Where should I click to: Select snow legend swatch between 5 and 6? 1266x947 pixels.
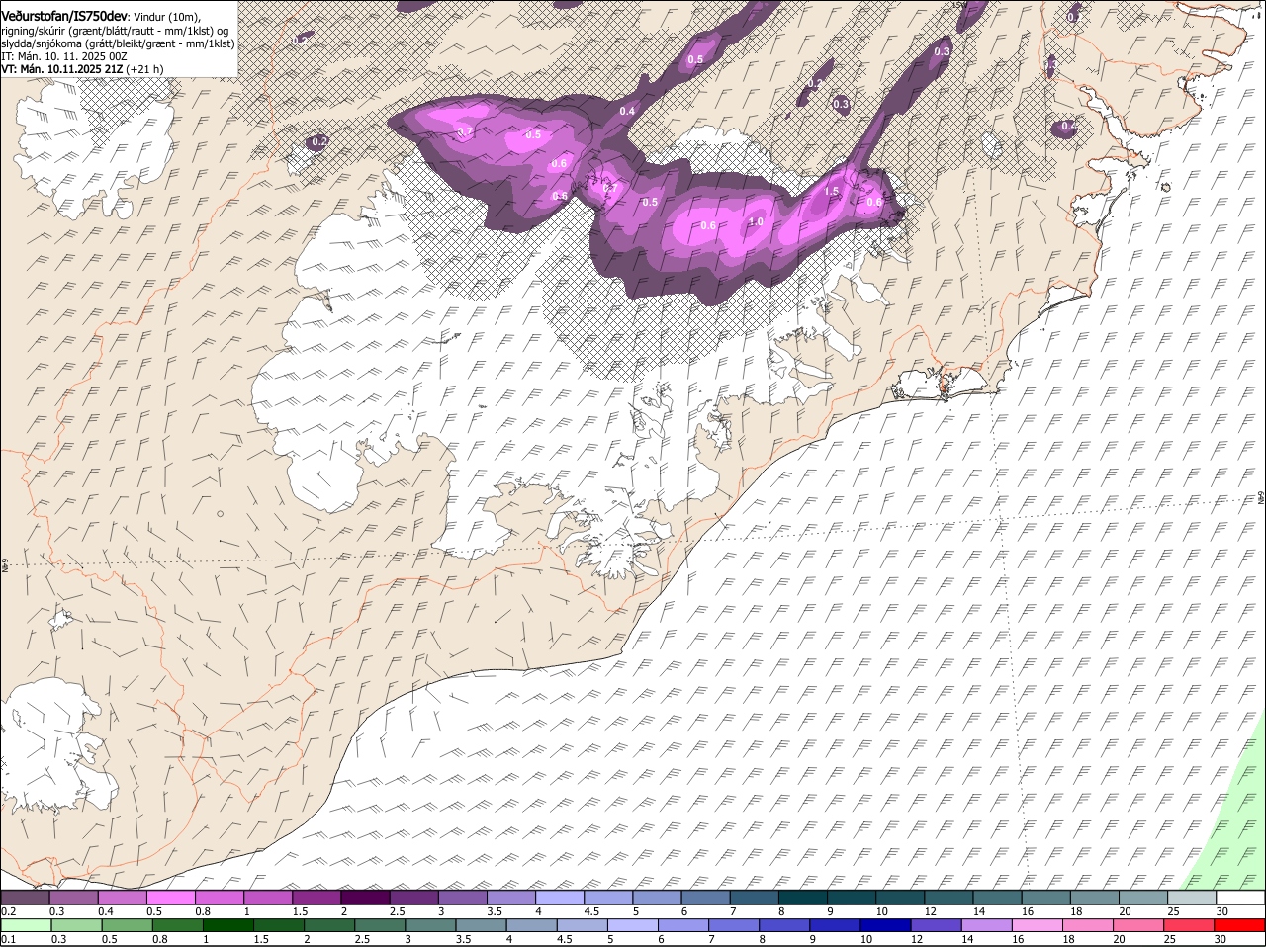[x=657, y=898]
